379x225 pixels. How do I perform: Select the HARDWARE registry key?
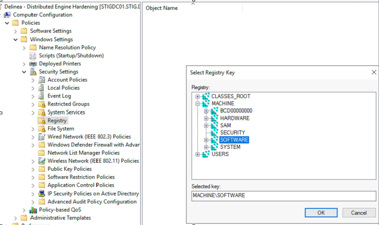pyautogui.click(x=234, y=118)
